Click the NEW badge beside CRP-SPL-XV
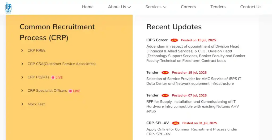 pyautogui.click(x=176, y=123)
